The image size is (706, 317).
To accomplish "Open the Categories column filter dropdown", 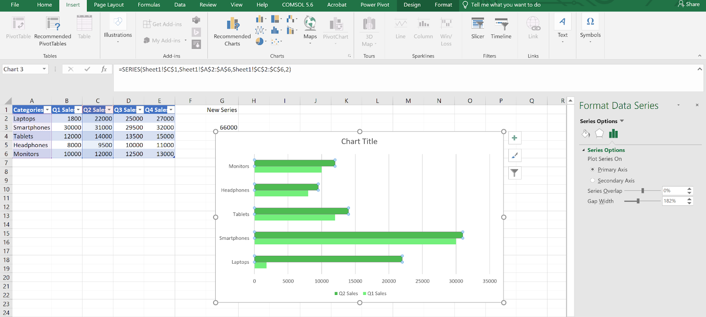I will 47,110.
